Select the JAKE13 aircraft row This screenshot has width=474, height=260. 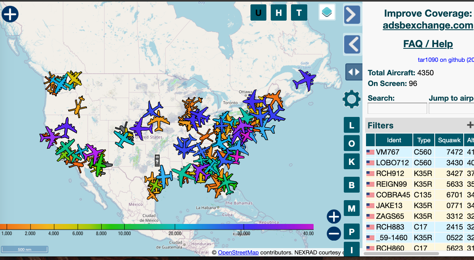(x=420, y=206)
